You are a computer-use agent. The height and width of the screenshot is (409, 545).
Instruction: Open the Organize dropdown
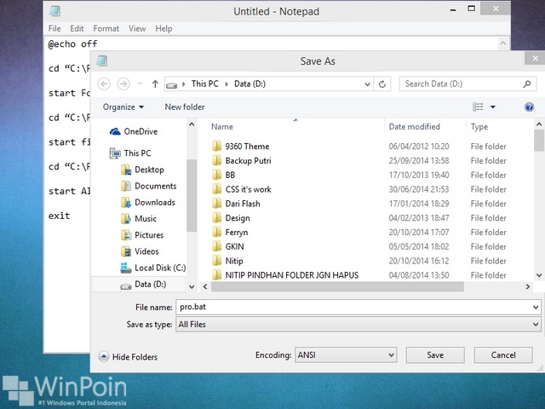(123, 107)
